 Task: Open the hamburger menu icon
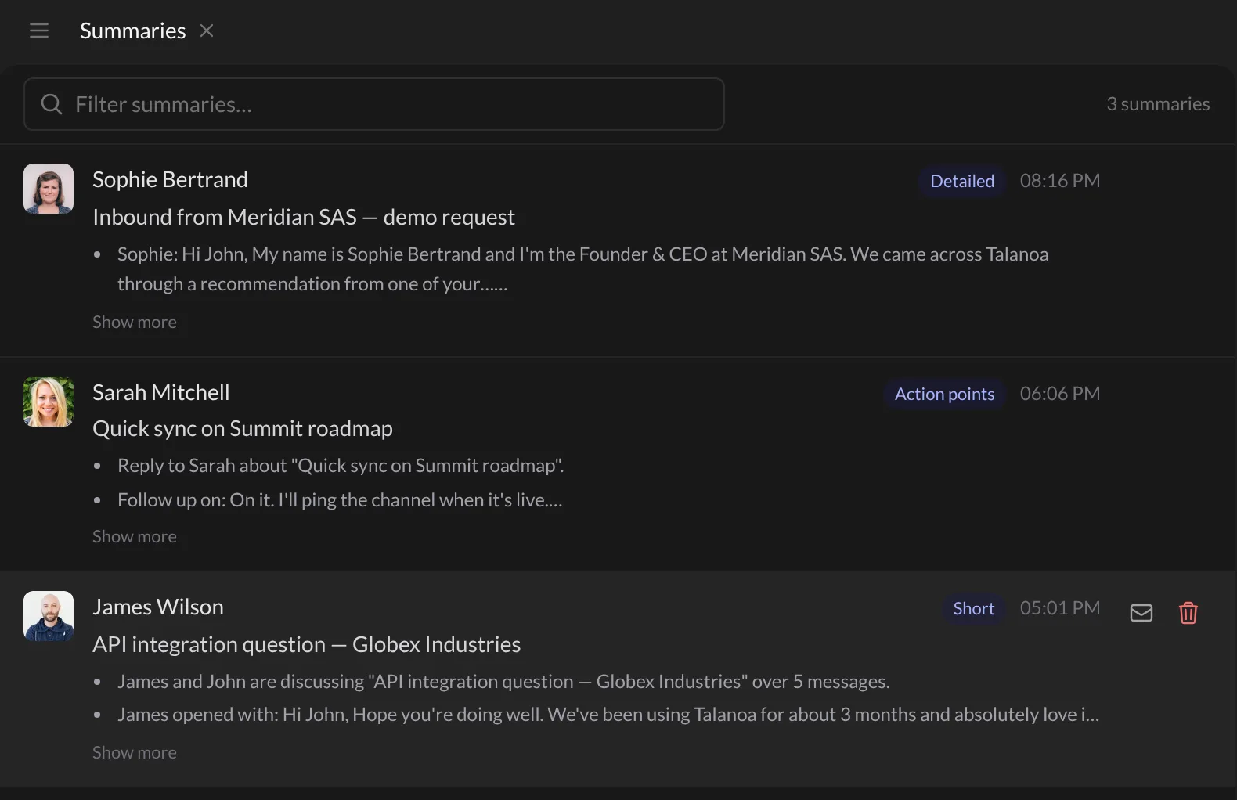(39, 31)
